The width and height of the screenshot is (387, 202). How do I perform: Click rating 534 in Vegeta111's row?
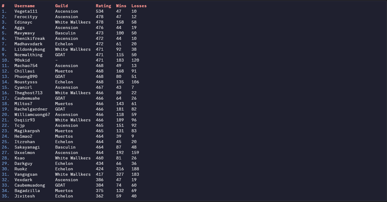[x=100, y=11]
